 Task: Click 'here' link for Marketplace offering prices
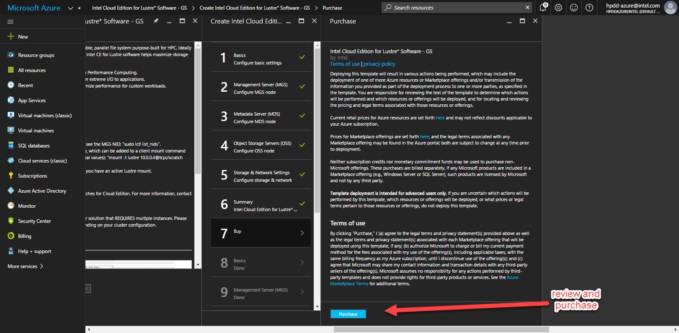pos(424,137)
